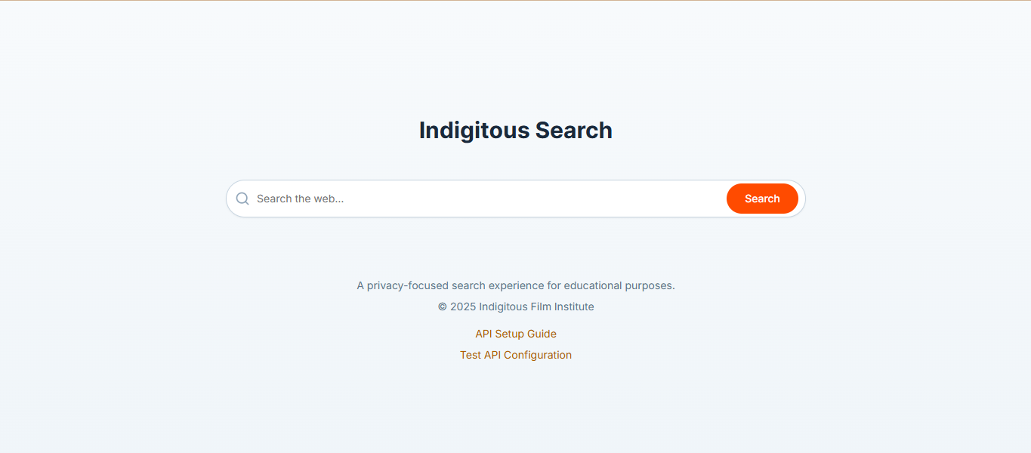This screenshot has width=1031, height=453.
Task: Follow the "API Setup Guide" hyperlink
Action: 516,334
